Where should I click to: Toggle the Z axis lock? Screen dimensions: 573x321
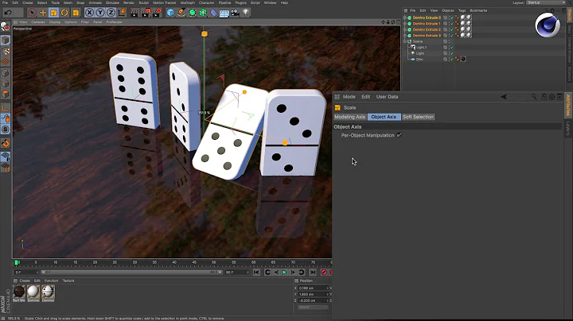[111, 13]
